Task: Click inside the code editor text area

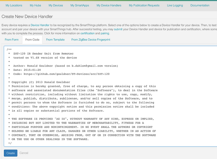Action: click(x=110, y=96)
